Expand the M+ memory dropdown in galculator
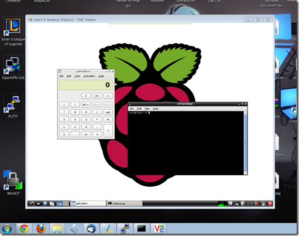The image size is (299, 236). coord(108,105)
